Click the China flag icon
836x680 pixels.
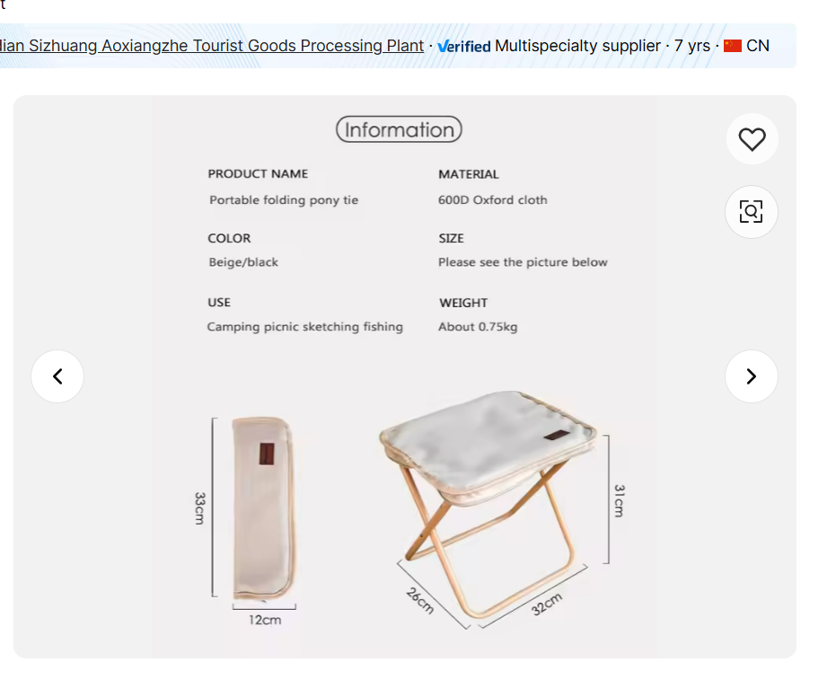(x=733, y=46)
